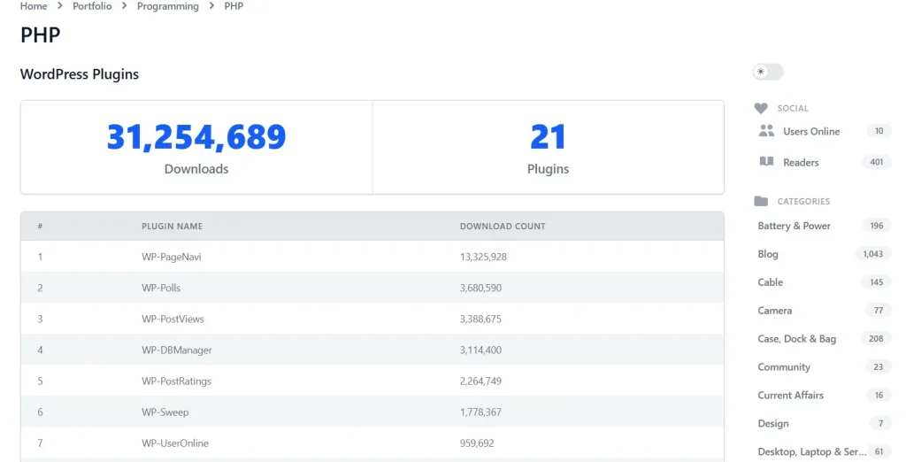906x462 pixels.
Task: Click the Readers book icon
Action: pyautogui.click(x=766, y=162)
